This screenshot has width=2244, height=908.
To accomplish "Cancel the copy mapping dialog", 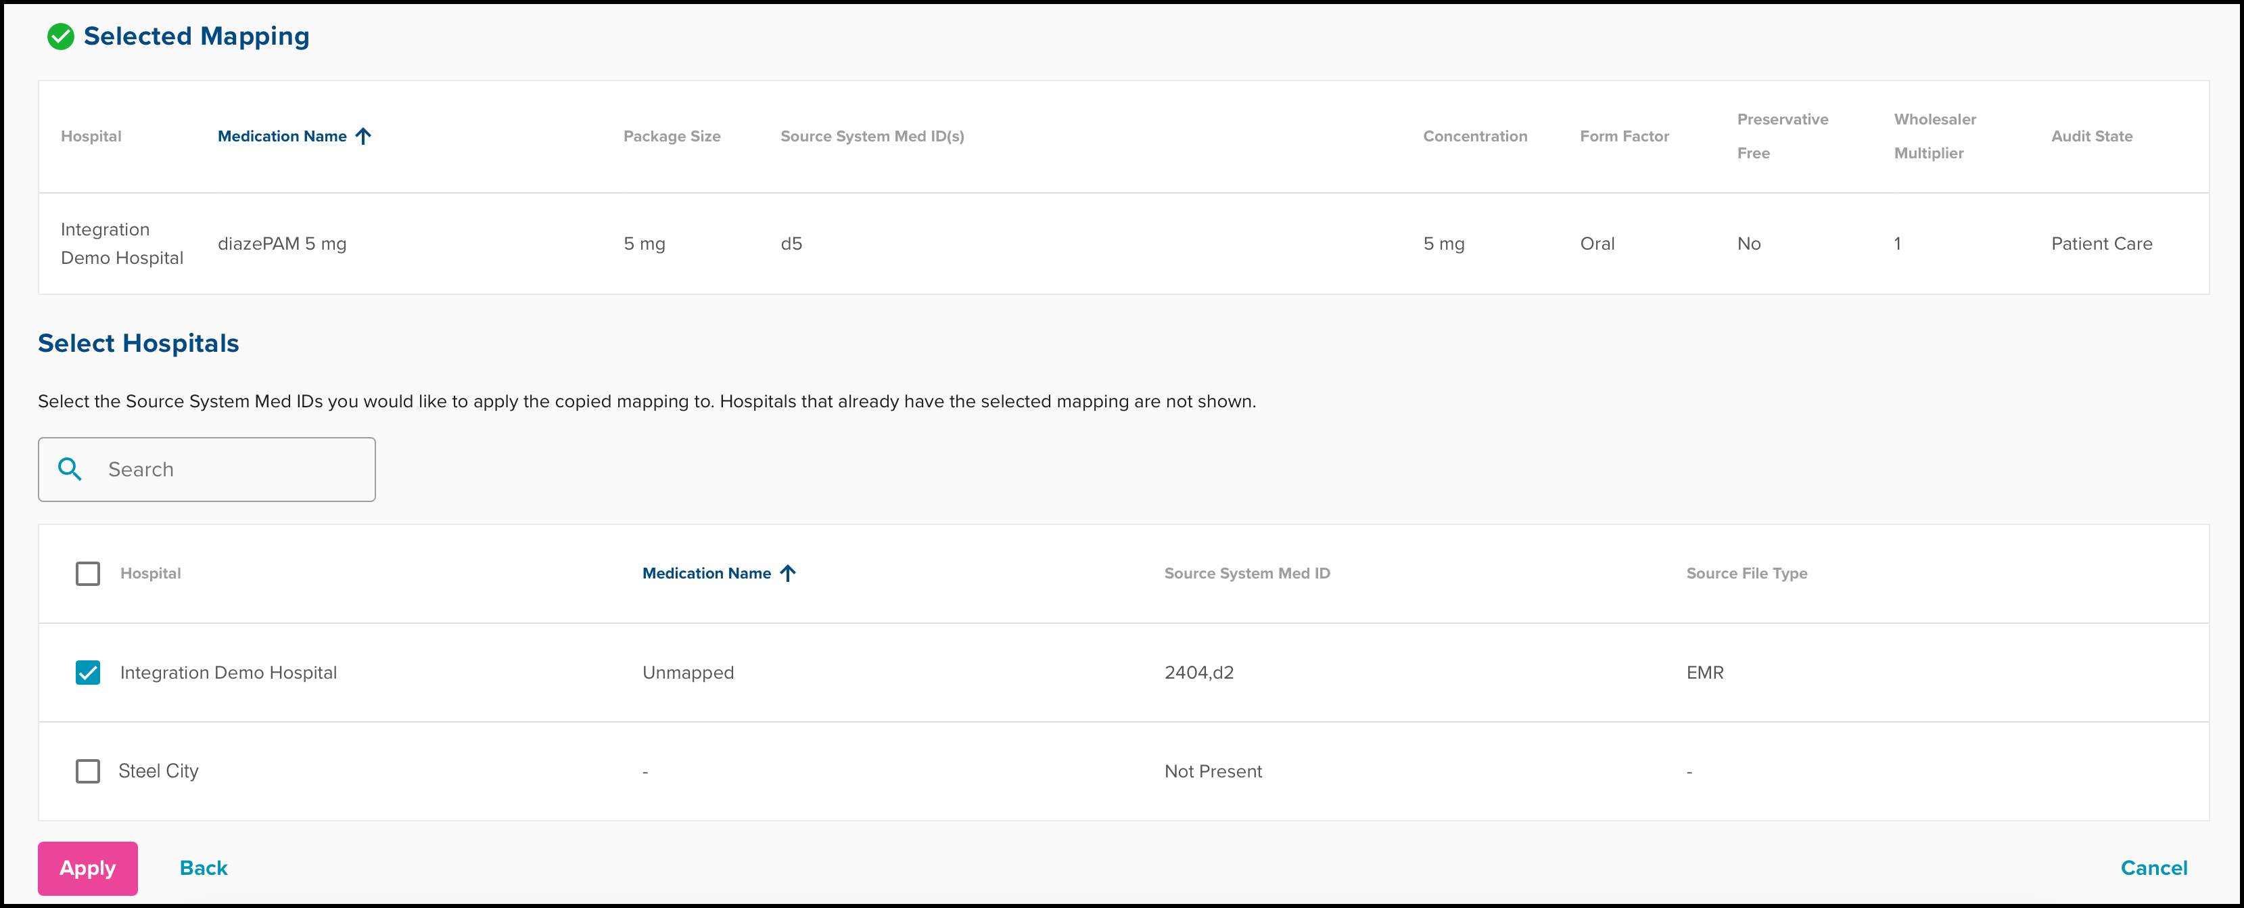I will [x=2153, y=868].
